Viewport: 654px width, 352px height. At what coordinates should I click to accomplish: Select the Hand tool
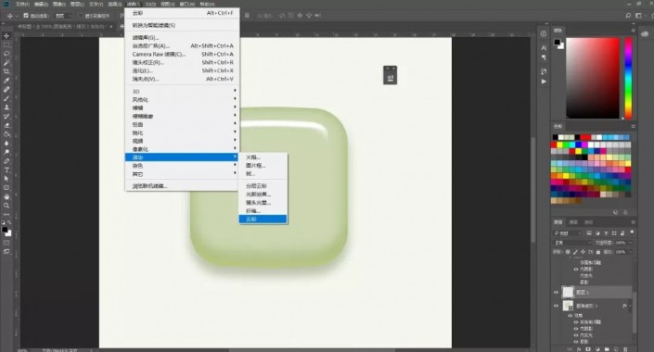[6, 196]
